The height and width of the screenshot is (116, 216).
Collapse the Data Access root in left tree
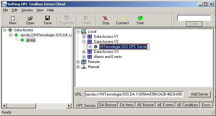pyautogui.click(x=5, y=30)
